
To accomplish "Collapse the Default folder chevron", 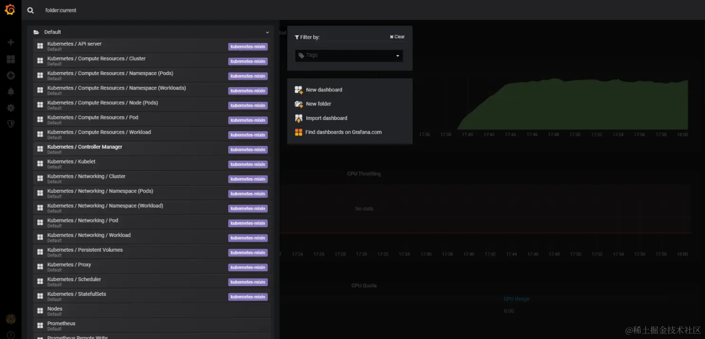I will click(267, 32).
